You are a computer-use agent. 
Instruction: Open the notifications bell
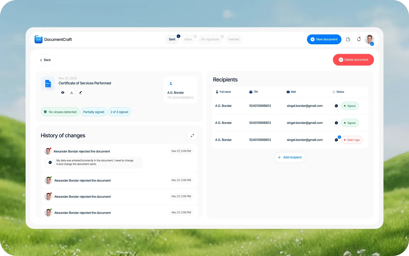[x=359, y=39]
